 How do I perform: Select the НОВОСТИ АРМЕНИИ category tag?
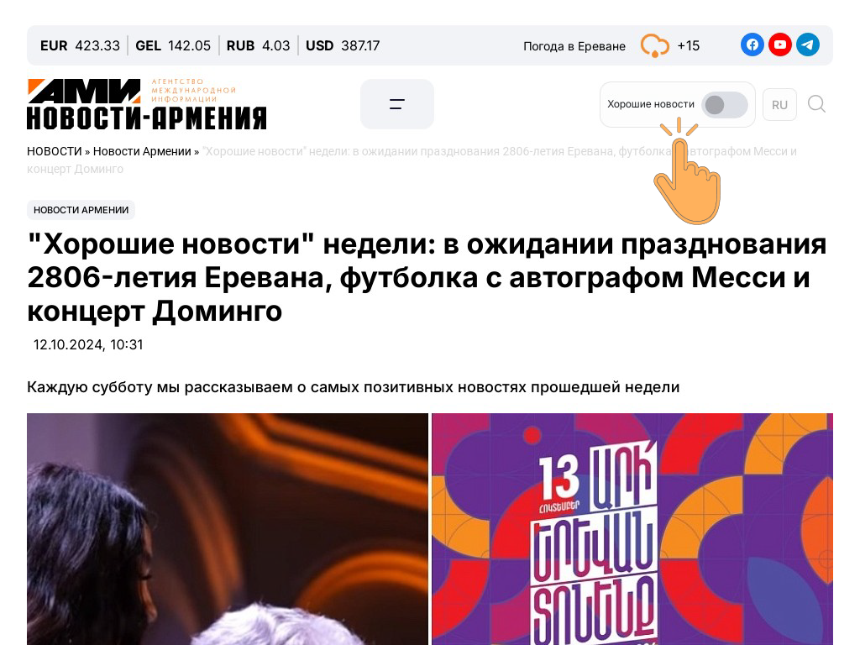(x=81, y=210)
